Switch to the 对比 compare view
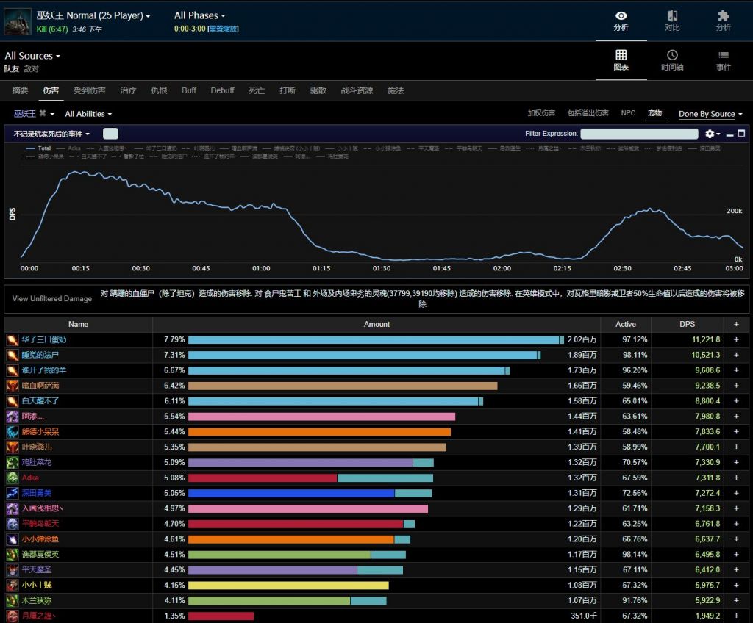 click(672, 21)
